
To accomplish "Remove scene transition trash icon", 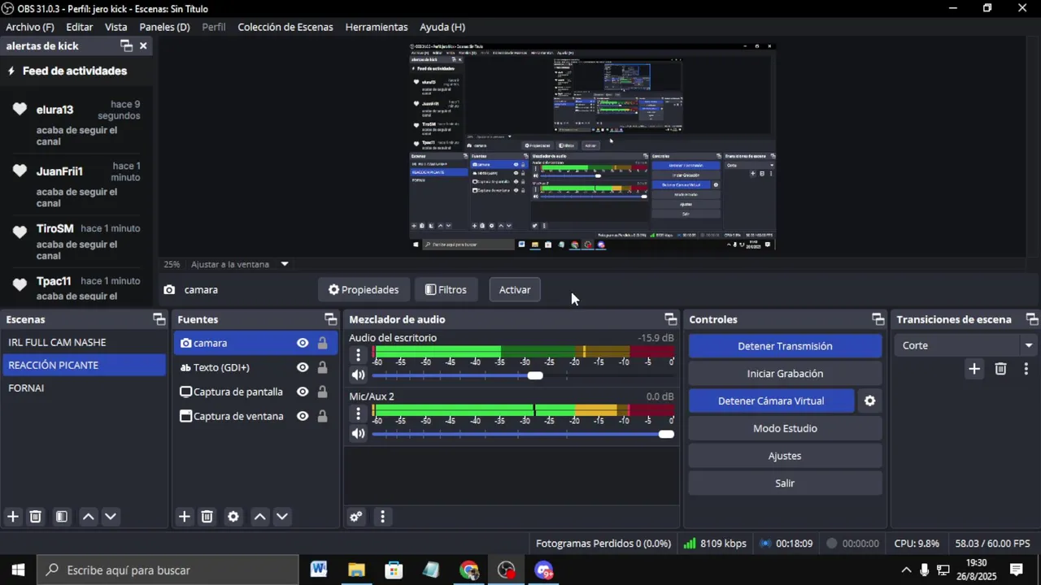I will tap(1001, 369).
